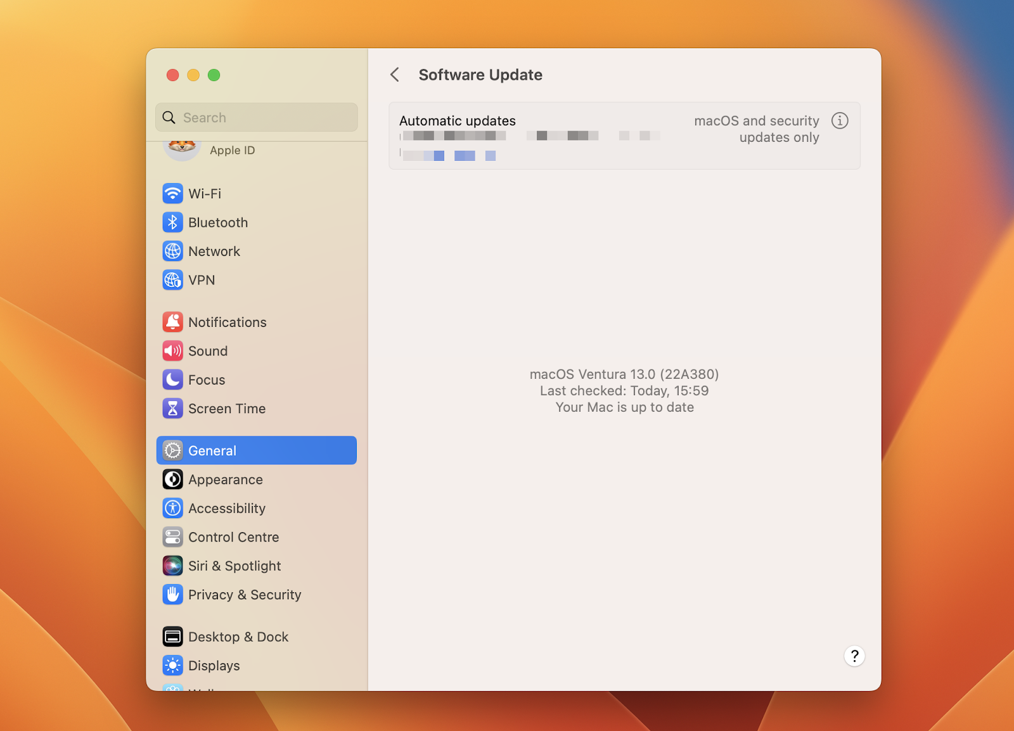This screenshot has height=731, width=1014.
Task: Open Wi-Fi settings from the sidebar
Action: (256, 193)
